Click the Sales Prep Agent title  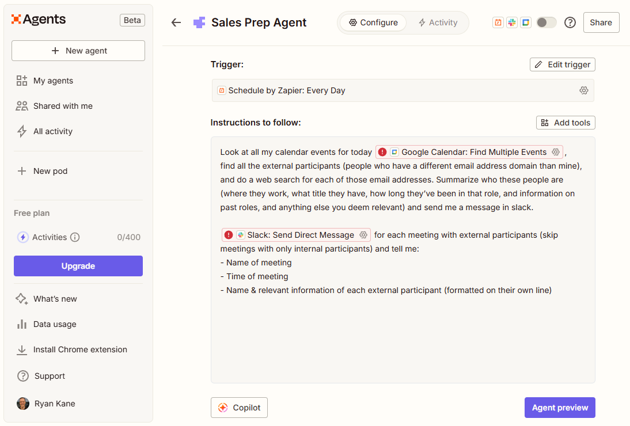click(x=259, y=22)
